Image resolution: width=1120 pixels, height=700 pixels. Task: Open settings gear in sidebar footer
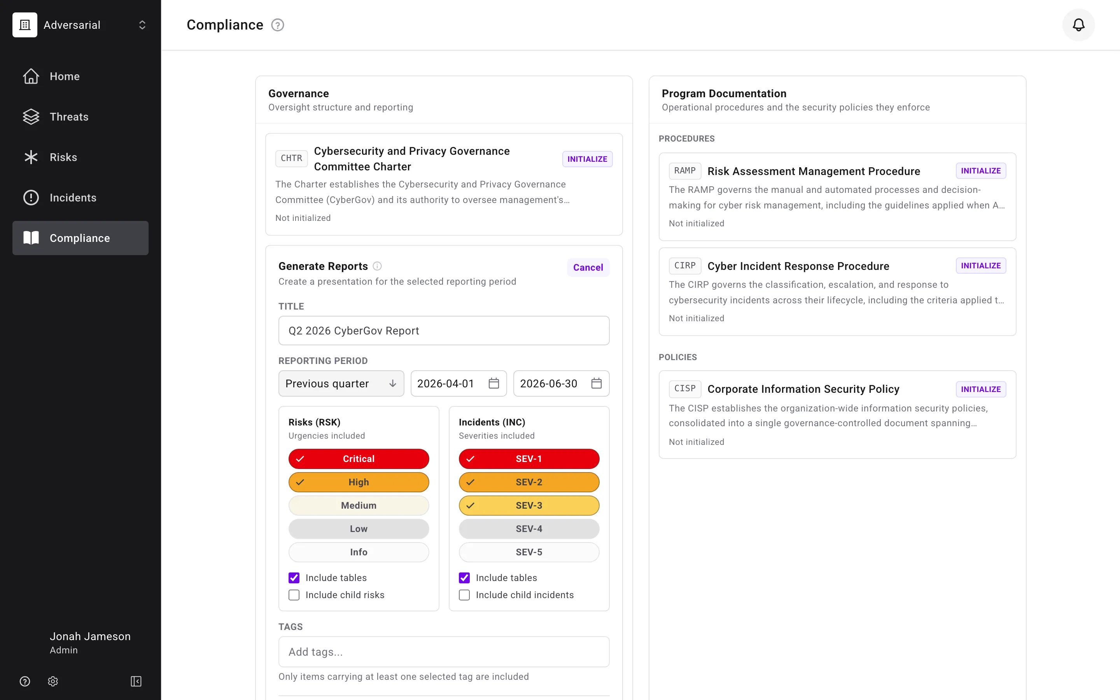click(53, 681)
